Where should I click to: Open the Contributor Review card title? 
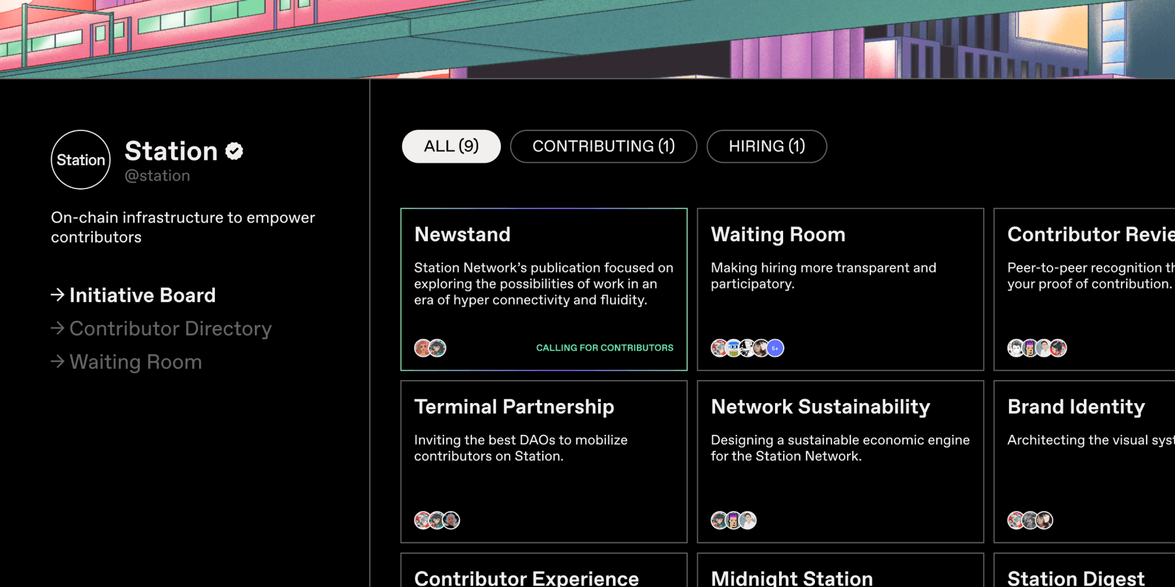(x=1091, y=234)
